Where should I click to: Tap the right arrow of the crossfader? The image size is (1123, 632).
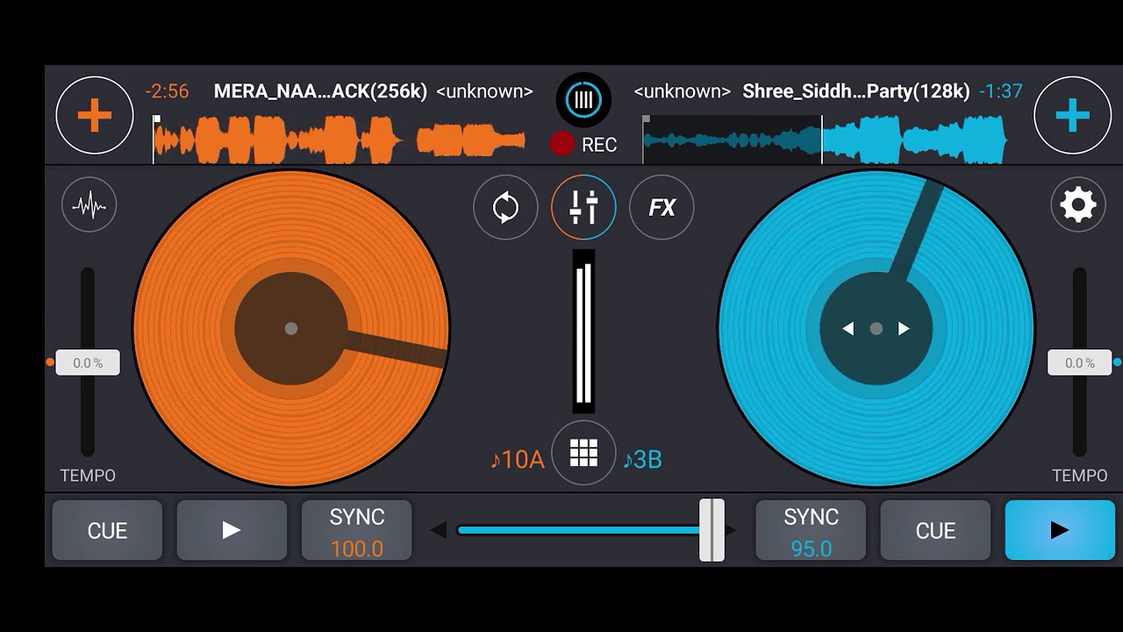click(x=730, y=529)
